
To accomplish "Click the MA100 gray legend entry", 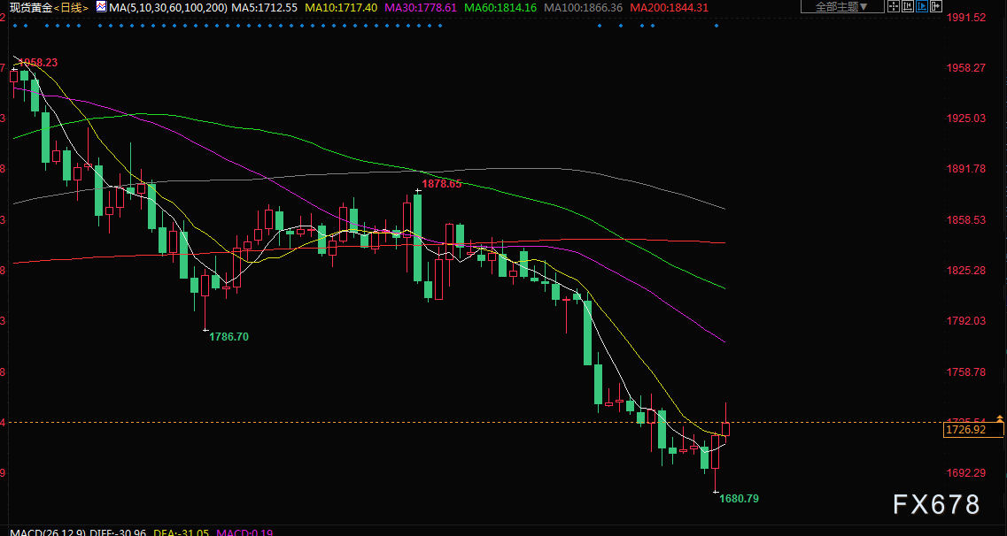I will [x=583, y=8].
